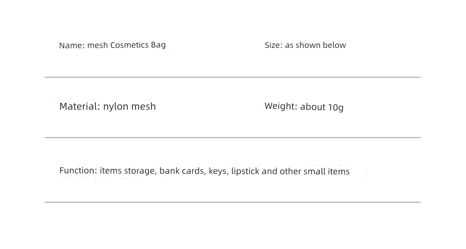The height and width of the screenshot is (249, 466).
Task: Click the words other small items
Action: [315, 172]
